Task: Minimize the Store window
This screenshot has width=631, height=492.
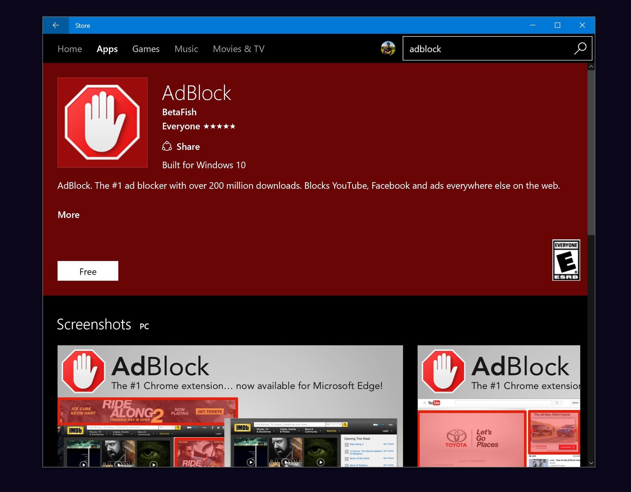Action: pos(533,25)
